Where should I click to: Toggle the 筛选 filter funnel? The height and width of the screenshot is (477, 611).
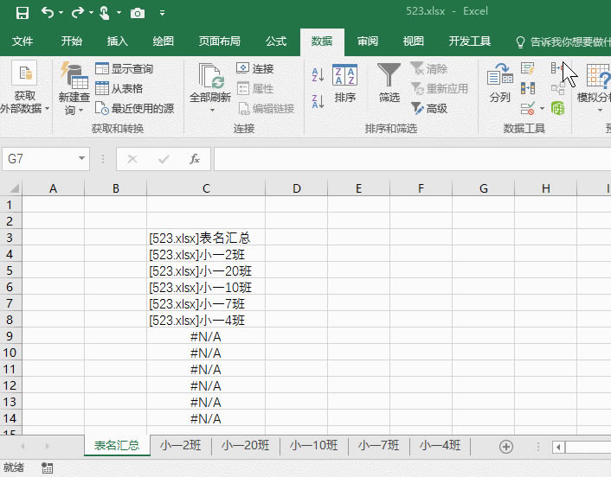tap(389, 84)
